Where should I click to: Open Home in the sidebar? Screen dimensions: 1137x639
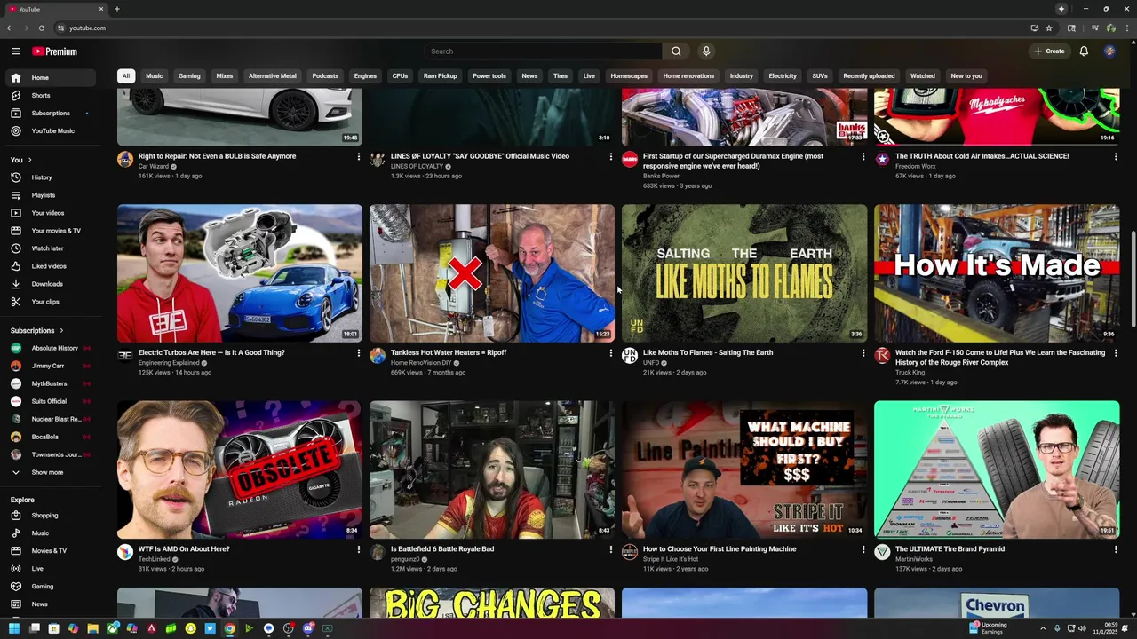(x=50, y=77)
